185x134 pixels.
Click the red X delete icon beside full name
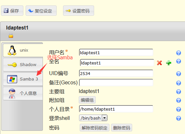(159, 63)
